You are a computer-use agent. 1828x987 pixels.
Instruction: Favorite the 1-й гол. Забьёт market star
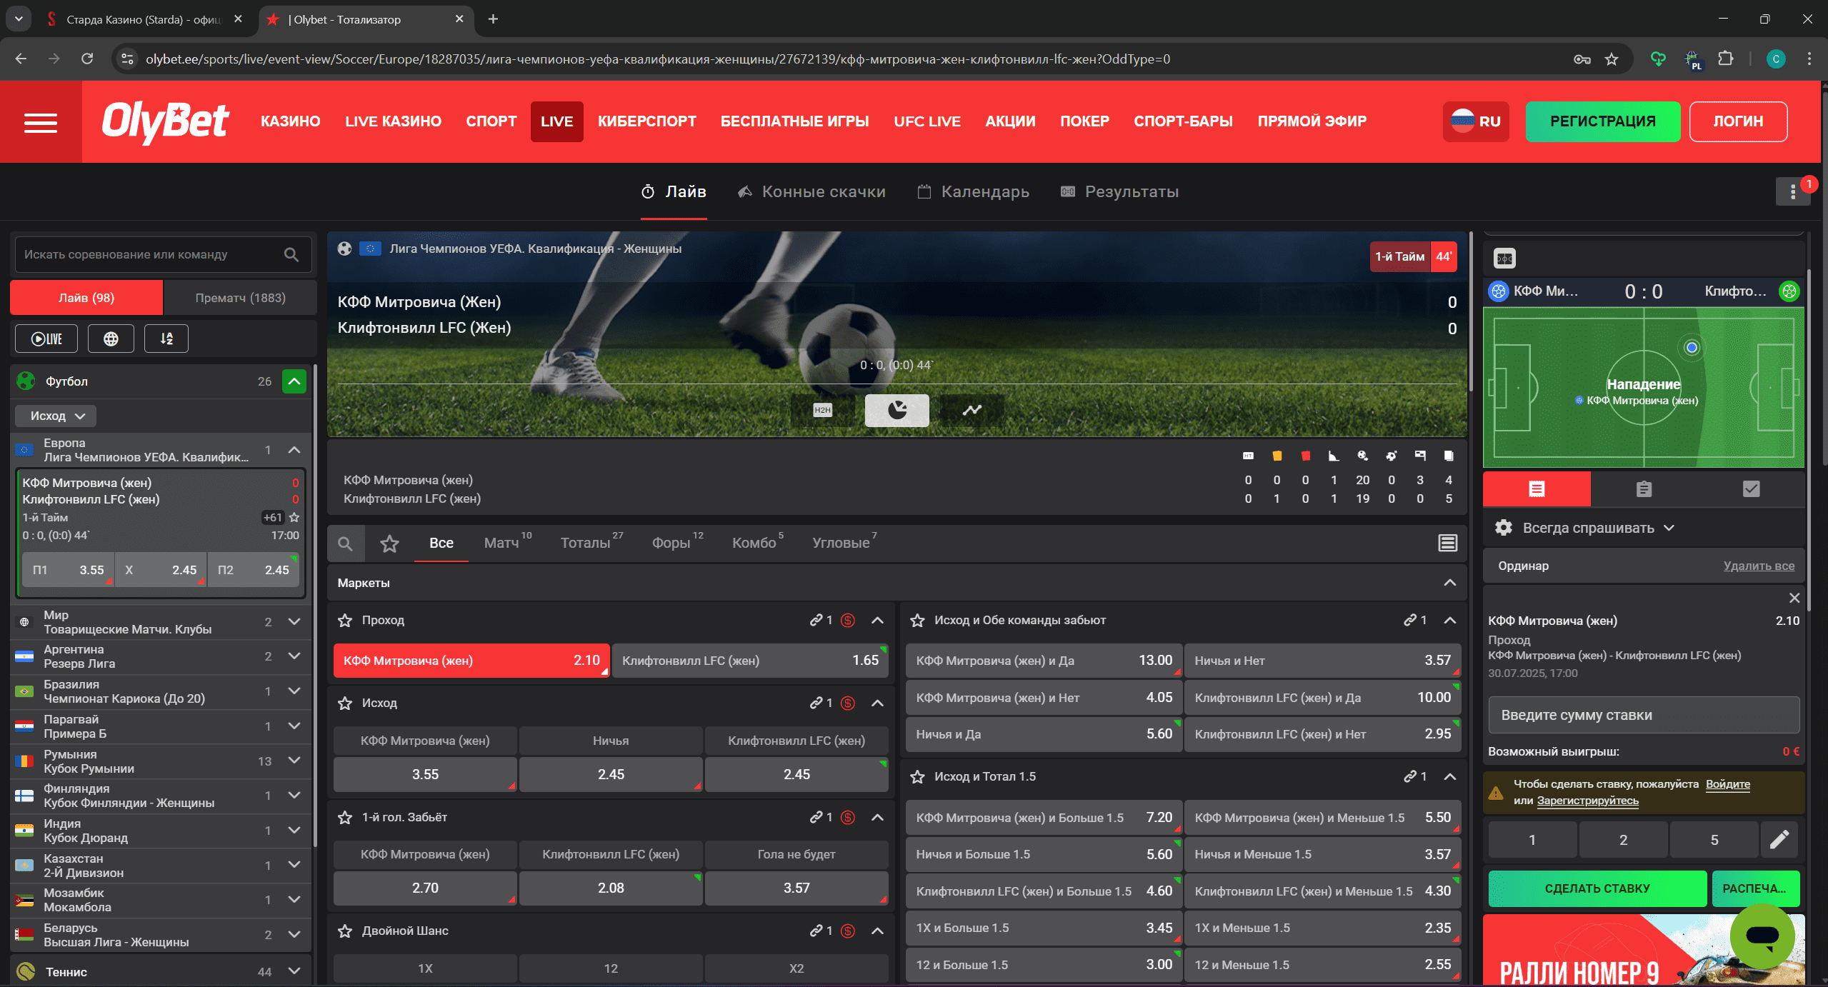[x=345, y=818]
